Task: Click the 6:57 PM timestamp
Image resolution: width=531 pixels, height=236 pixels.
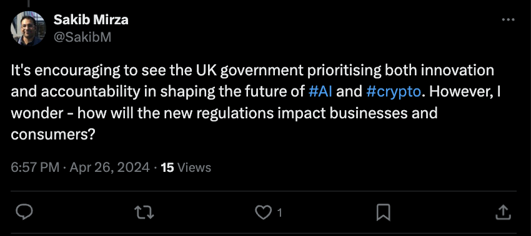Action: click(35, 168)
